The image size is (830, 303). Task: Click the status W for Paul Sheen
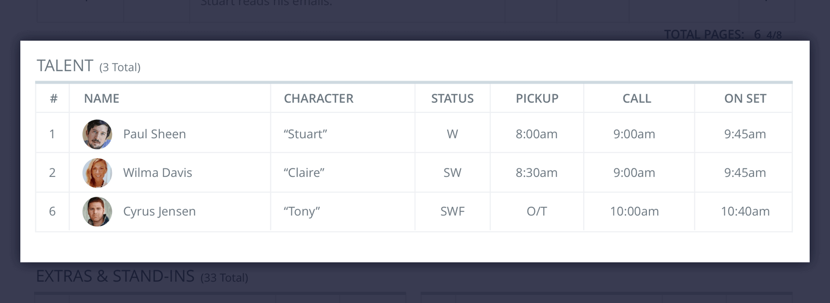[453, 134]
